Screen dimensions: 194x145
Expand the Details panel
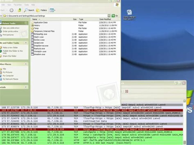coord(26,87)
